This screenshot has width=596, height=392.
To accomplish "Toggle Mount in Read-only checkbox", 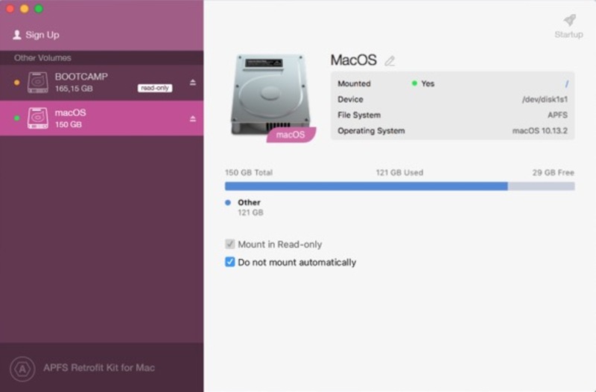I will coord(230,244).
